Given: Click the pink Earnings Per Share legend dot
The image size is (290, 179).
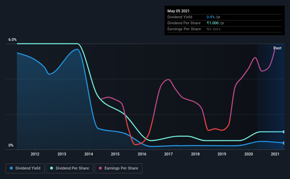Looking at the screenshot, I should [x=100, y=168].
